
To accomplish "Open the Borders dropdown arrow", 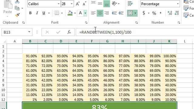I will point(62,13).
